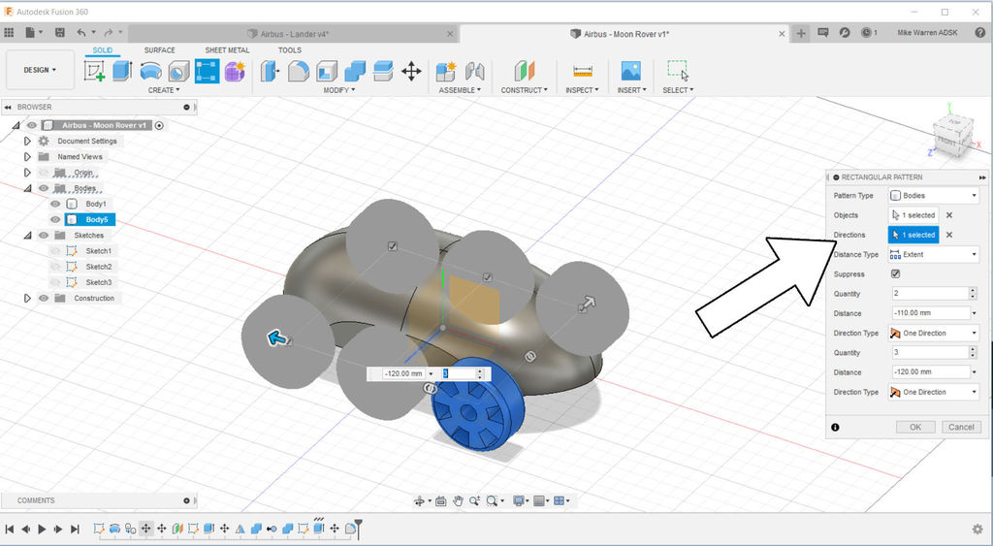This screenshot has height=546, width=993.
Task: Open the Pattern Type dropdown
Action: [934, 196]
